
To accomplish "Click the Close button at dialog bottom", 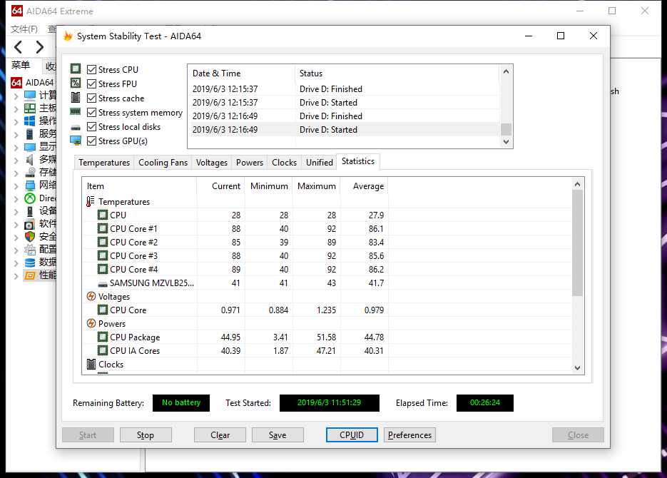I will (x=578, y=435).
